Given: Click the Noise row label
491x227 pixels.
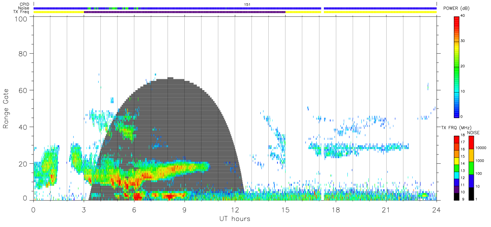Looking at the screenshot, I should tap(24, 8).
